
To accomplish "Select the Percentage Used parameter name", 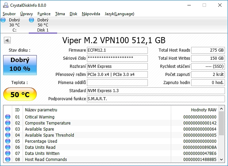I will pos(41,141).
